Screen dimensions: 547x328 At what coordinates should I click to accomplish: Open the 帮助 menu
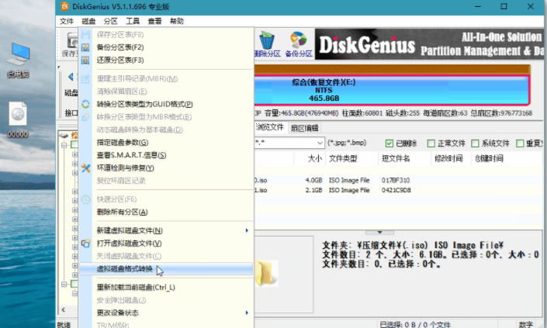point(177,21)
